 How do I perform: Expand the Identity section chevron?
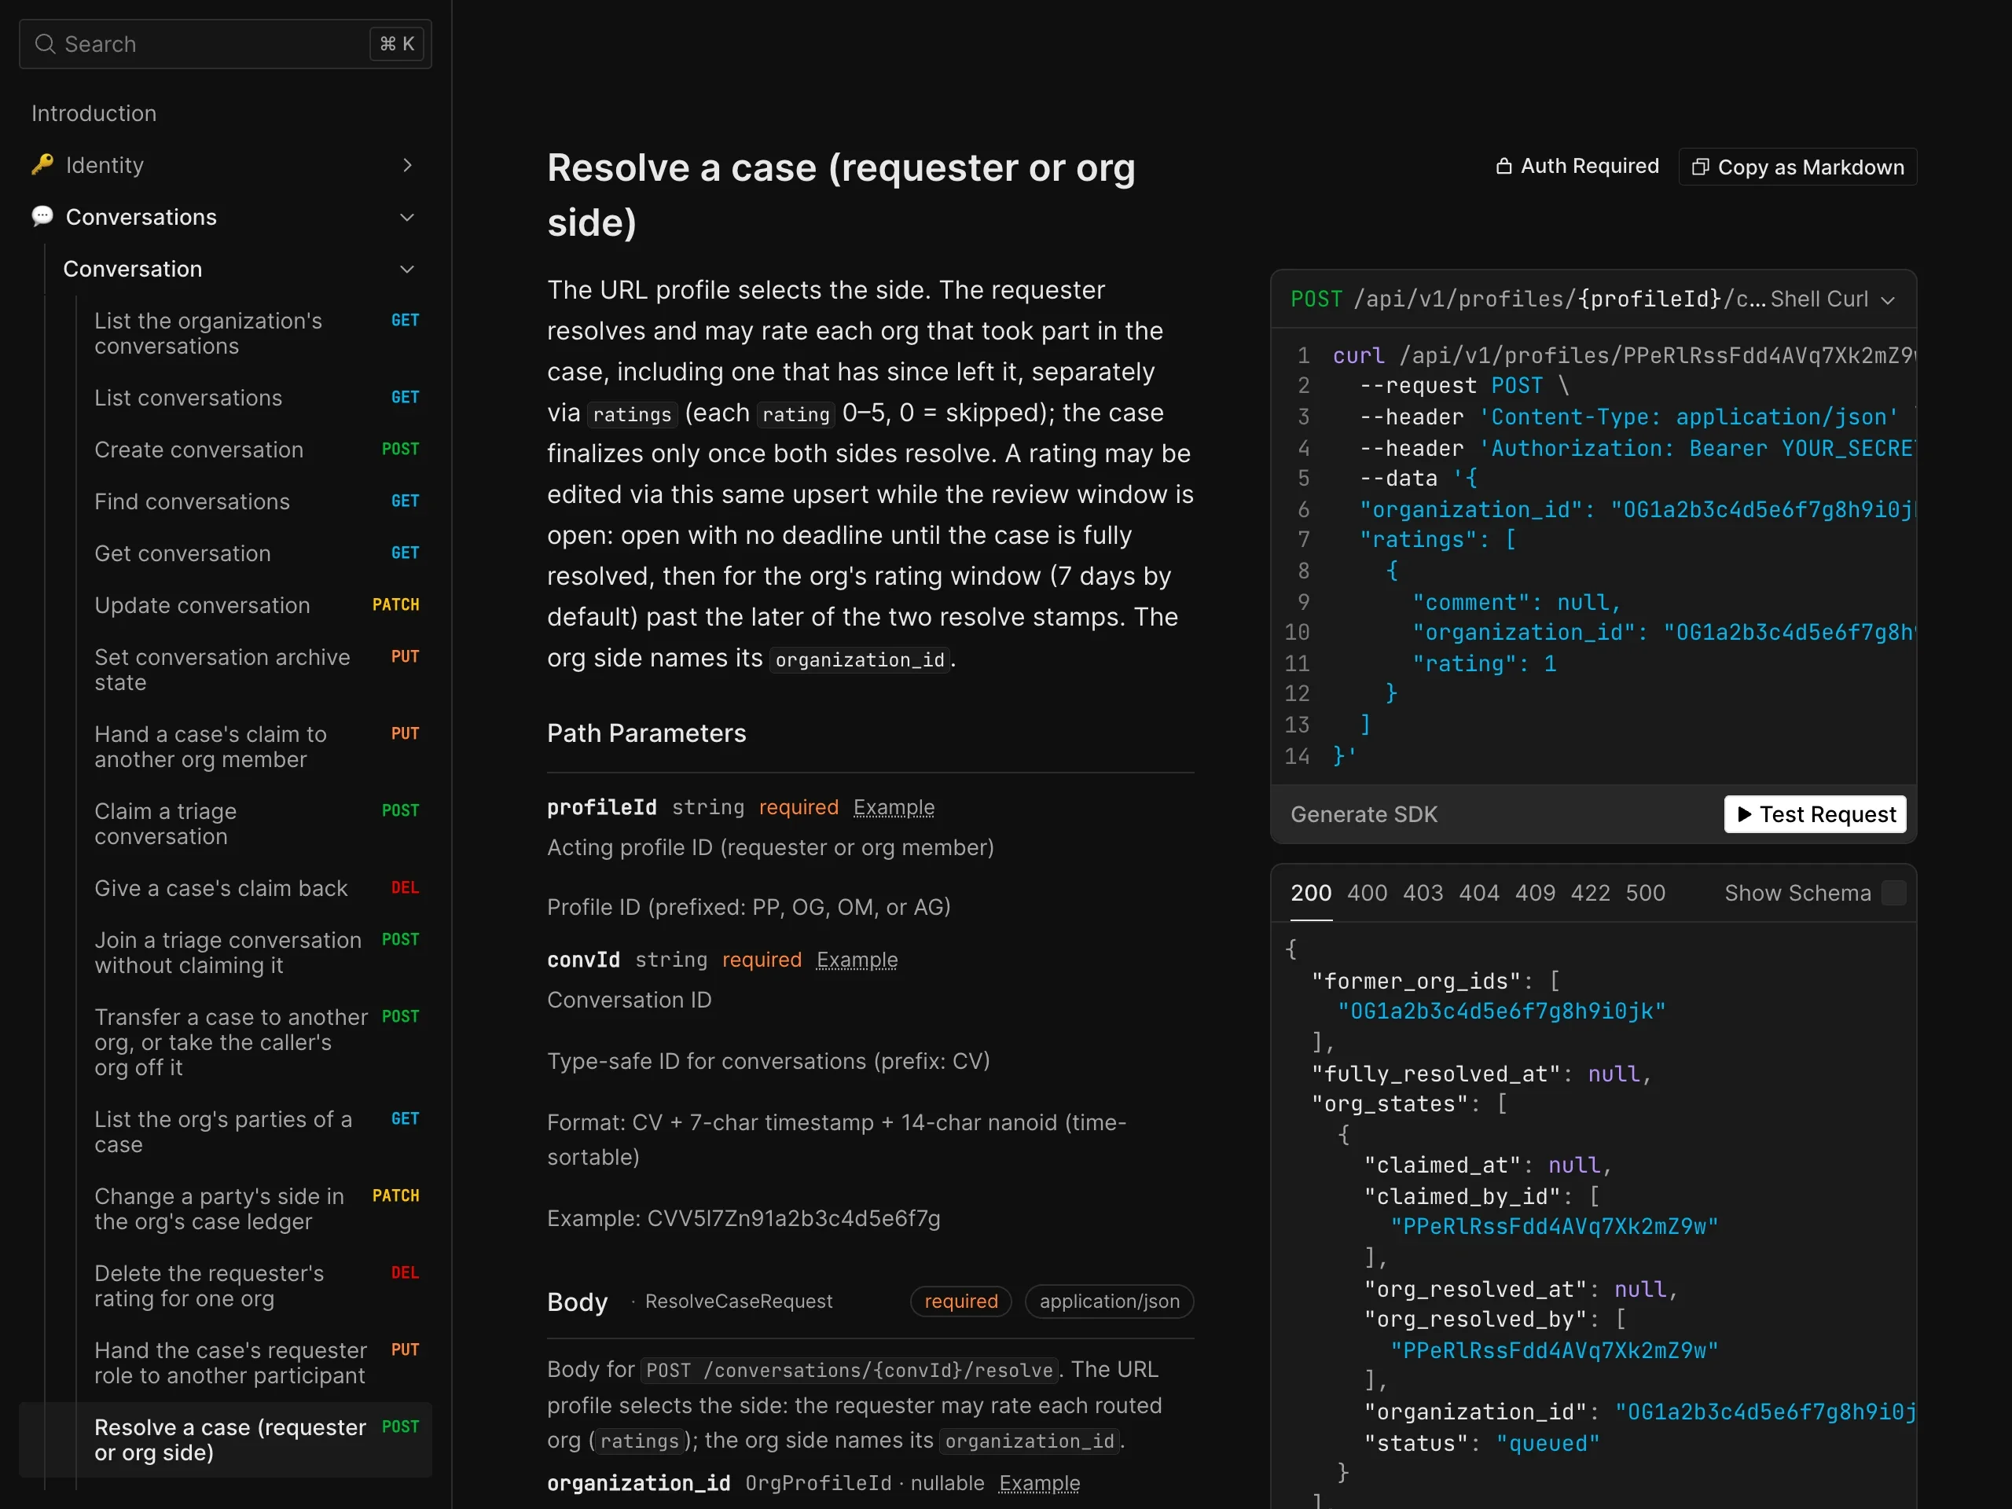407,166
